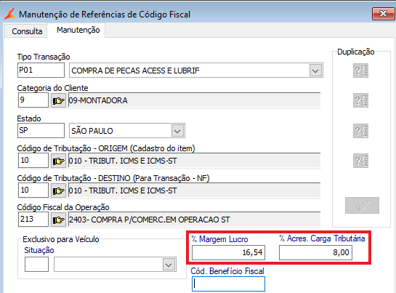This screenshot has width=396, height=293.
Task: Switch to the Consulta tab
Action: (27, 31)
